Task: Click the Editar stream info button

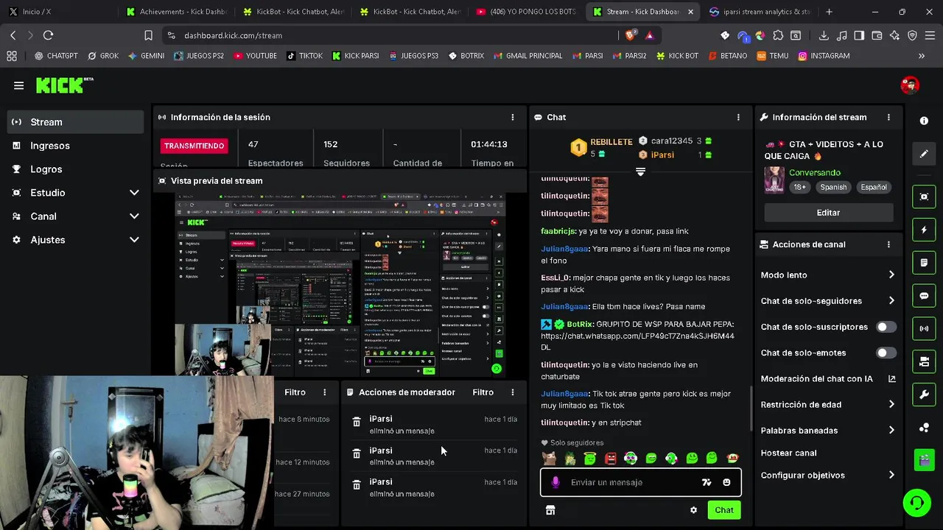Action: pos(828,213)
